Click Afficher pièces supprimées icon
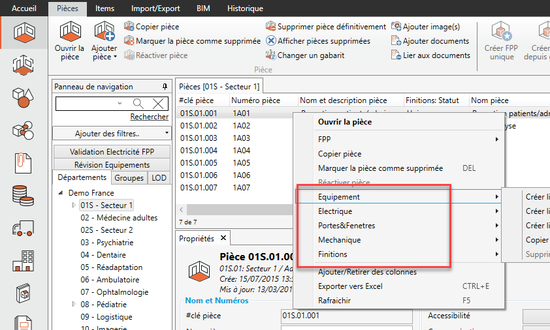Viewport: 550px width, 330px height. (x=271, y=41)
